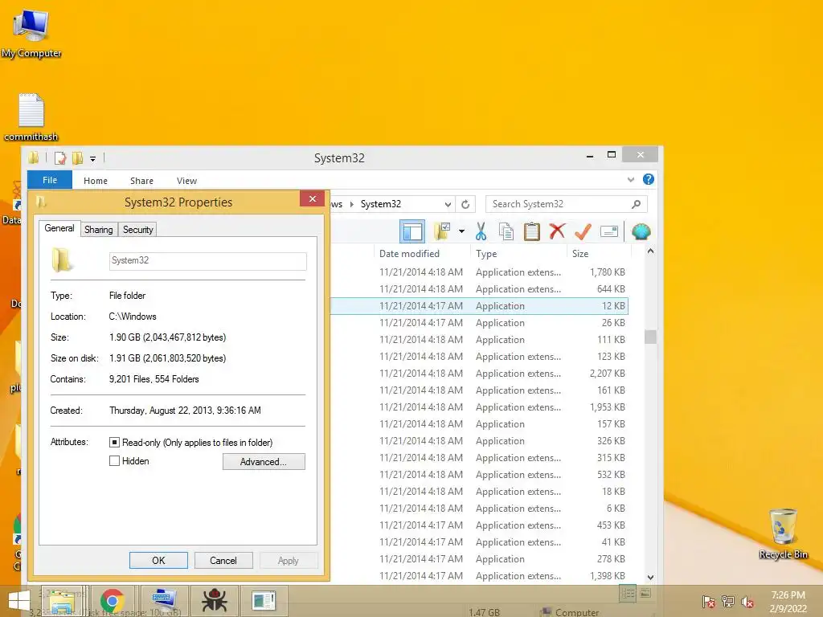Open File Explorer from the taskbar

coord(63,601)
